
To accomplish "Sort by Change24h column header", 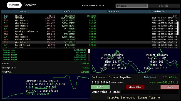I will (70, 16).
